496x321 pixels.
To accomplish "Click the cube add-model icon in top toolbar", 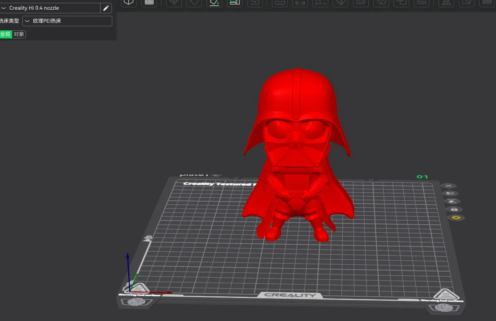I will tap(129, 2).
